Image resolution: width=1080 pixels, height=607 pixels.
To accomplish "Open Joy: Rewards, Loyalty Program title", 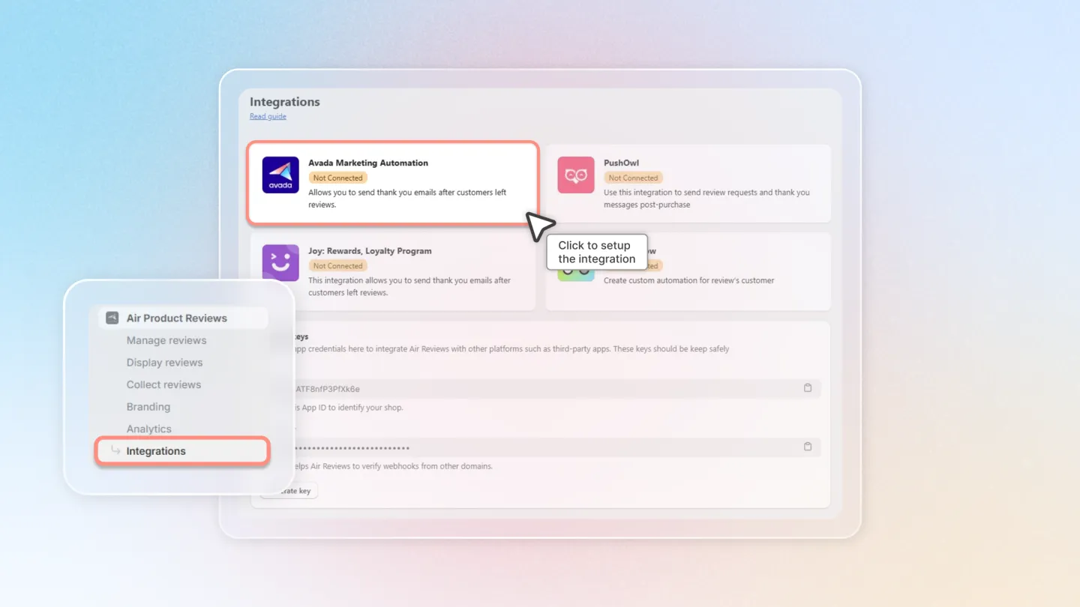I will pos(370,251).
